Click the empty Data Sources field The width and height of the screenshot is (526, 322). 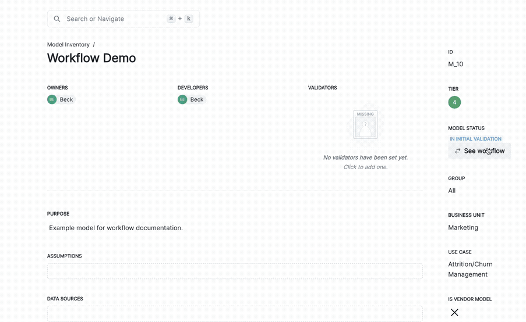(235, 313)
